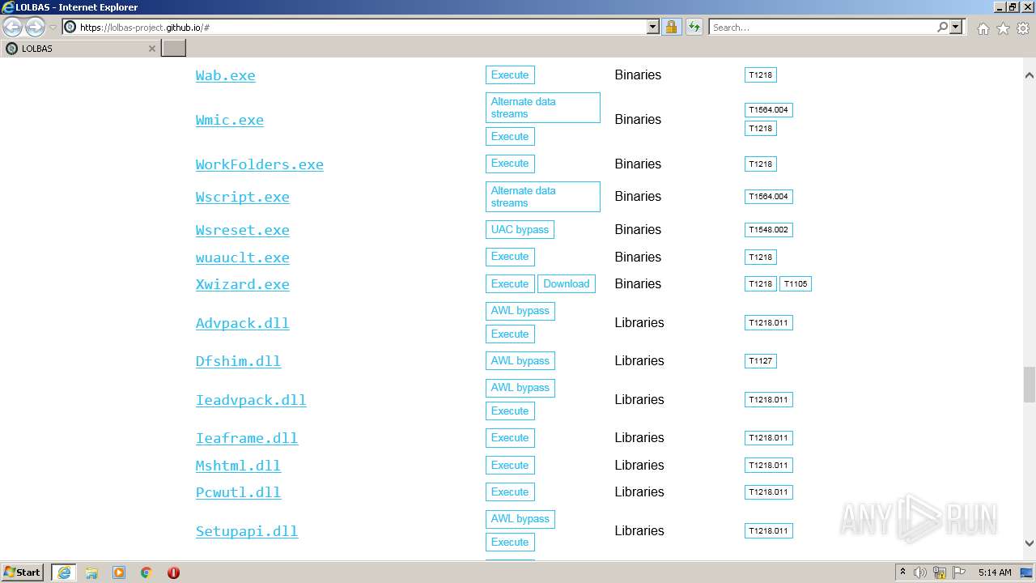
Task: Click Execute tag in Wmic.exe row
Action: coord(510,136)
